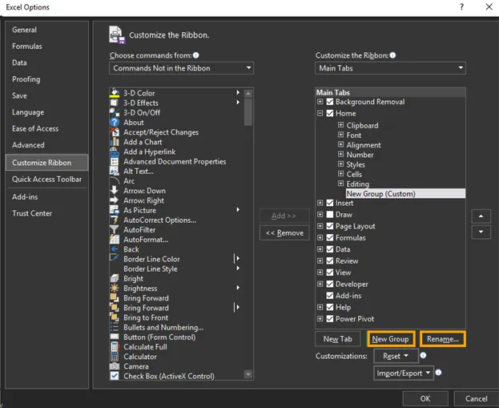The width and height of the screenshot is (499, 408).
Task: Click the << Remove button
Action: [284, 232]
